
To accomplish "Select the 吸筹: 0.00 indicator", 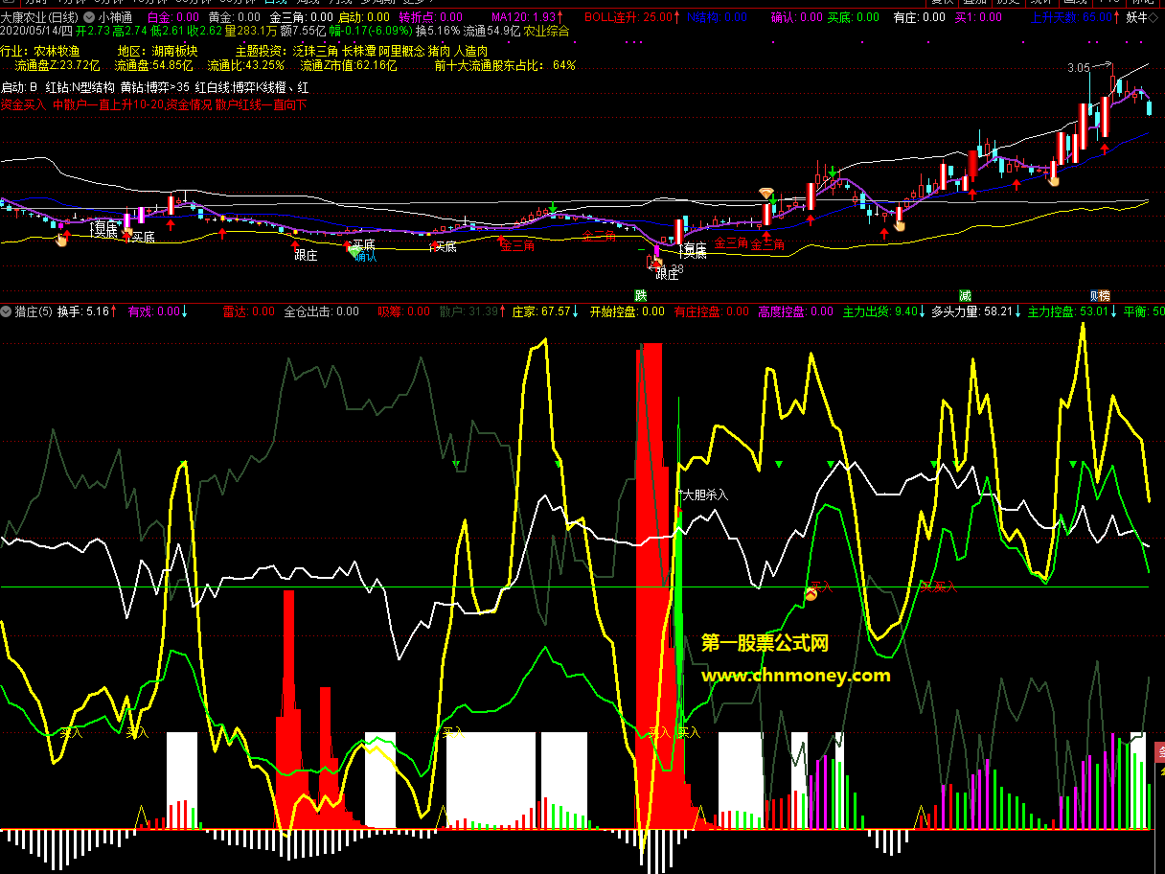I will (403, 311).
